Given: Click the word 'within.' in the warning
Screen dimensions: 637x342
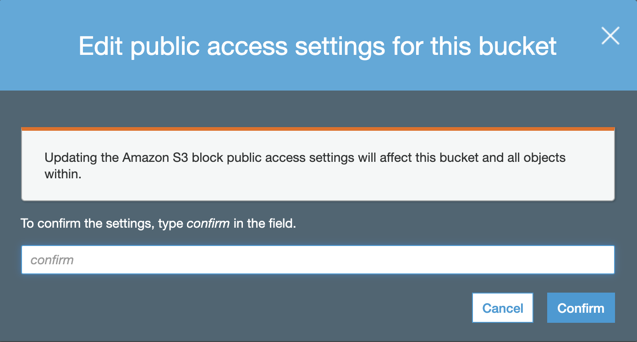Looking at the screenshot, I should pyautogui.click(x=63, y=174).
